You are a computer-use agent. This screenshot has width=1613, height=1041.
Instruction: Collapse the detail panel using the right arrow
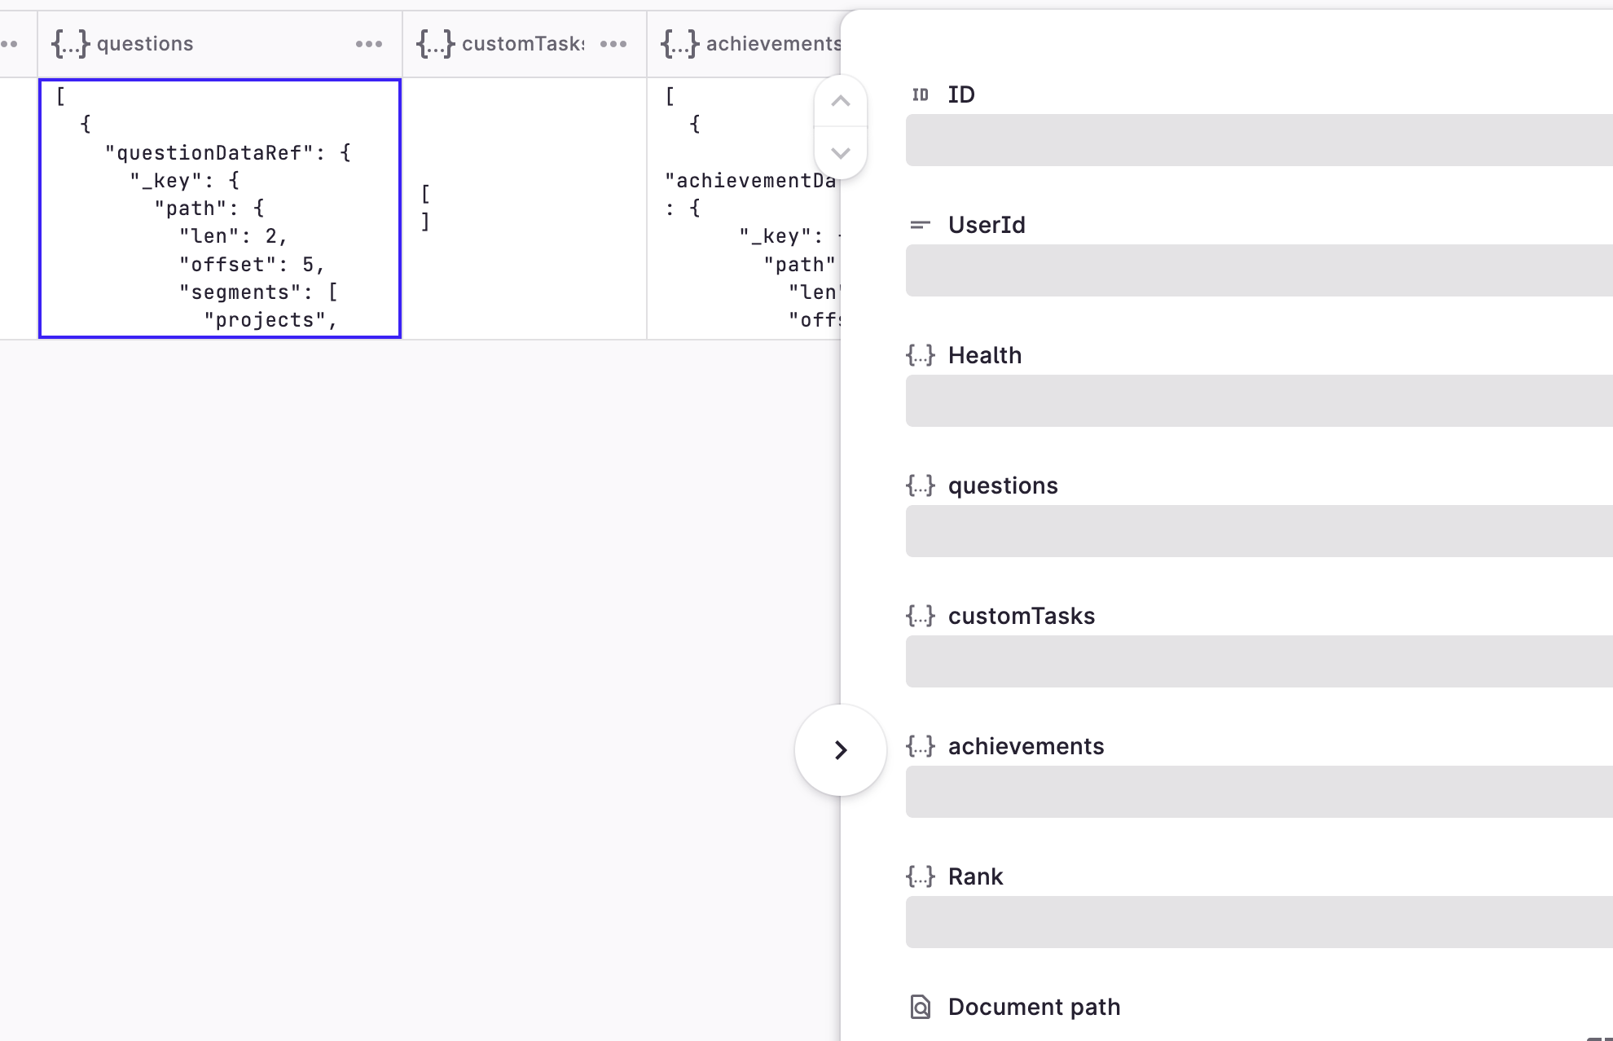(840, 749)
